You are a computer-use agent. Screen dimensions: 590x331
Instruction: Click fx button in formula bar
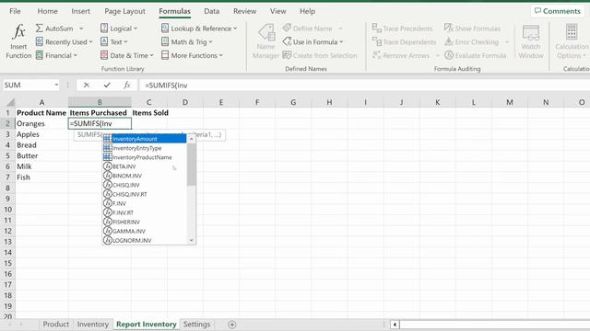coord(127,86)
